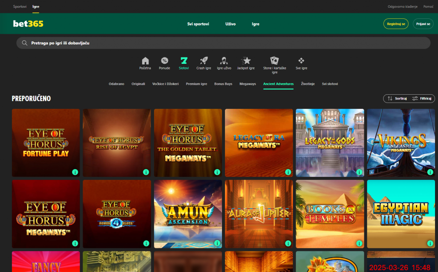Image resolution: width=438 pixels, height=272 pixels.
Task: Select the Ancient Adventures tab
Action: click(278, 84)
